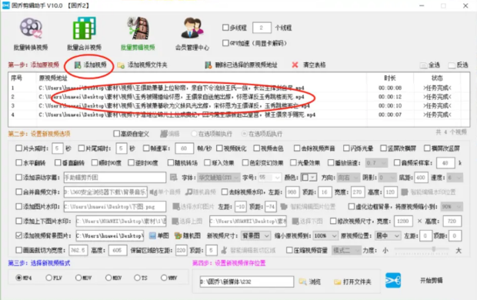
Task: Select 在选项后执行 radio option
Action: [244, 134]
